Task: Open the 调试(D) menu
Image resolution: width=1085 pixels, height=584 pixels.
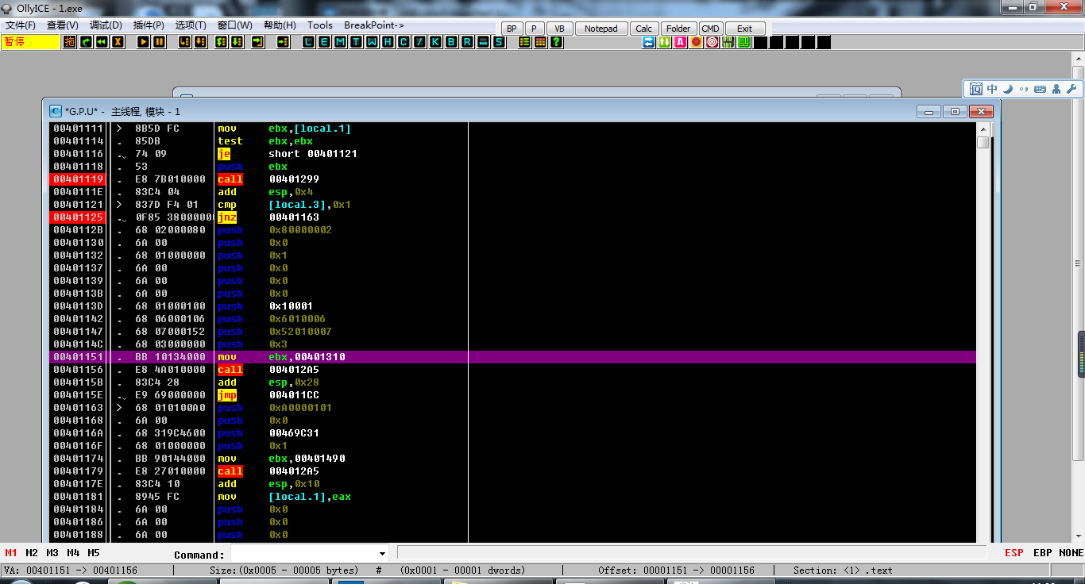Action: 106,25
